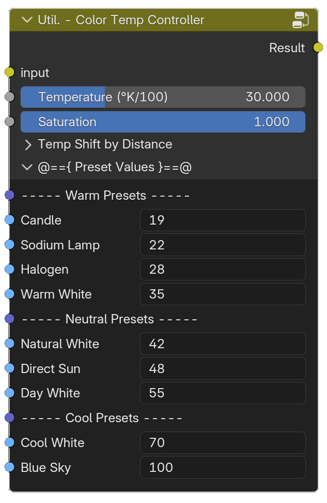Click the node group edit icon in the header

(x=301, y=20)
